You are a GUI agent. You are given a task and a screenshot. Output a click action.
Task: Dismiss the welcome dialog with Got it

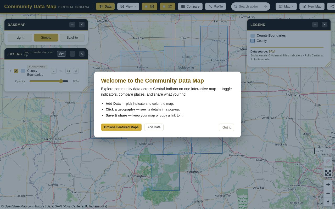(x=226, y=127)
